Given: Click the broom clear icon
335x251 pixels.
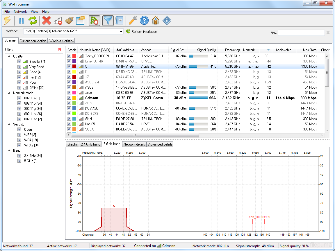Looking at the screenshot, I should point(69,21).
